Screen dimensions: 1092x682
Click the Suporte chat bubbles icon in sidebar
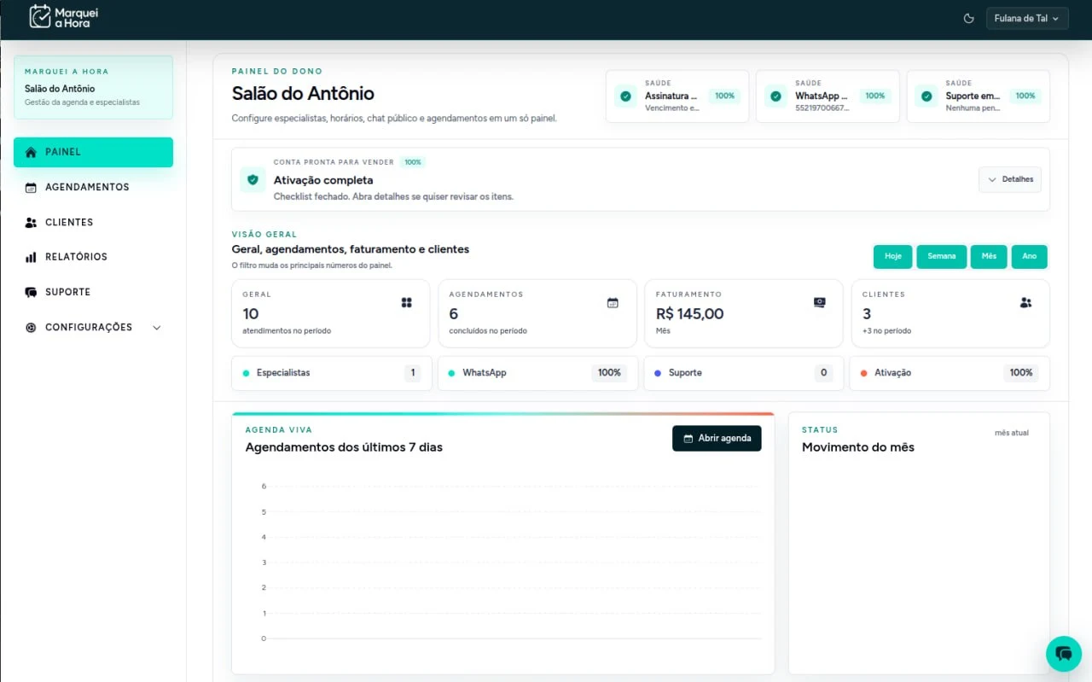(x=31, y=292)
